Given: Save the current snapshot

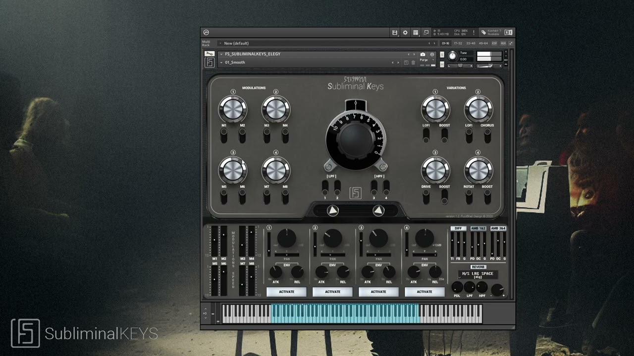Looking at the screenshot, I should point(406,63).
